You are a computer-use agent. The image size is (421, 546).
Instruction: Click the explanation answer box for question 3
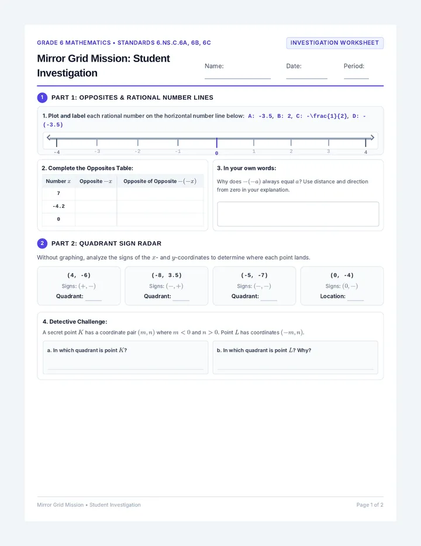pyautogui.click(x=298, y=214)
